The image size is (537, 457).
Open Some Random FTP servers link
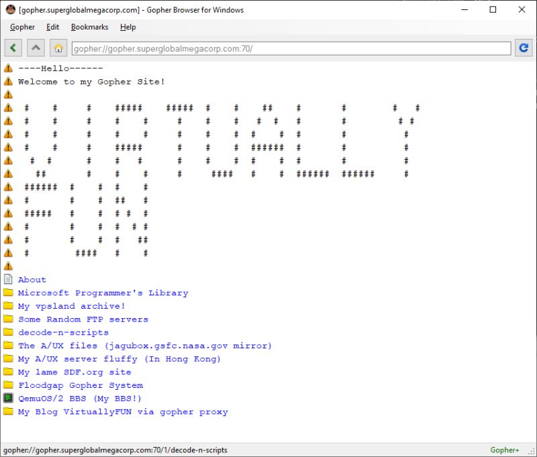click(83, 319)
